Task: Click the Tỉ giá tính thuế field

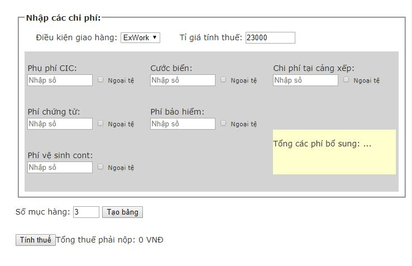Action: 270,37
